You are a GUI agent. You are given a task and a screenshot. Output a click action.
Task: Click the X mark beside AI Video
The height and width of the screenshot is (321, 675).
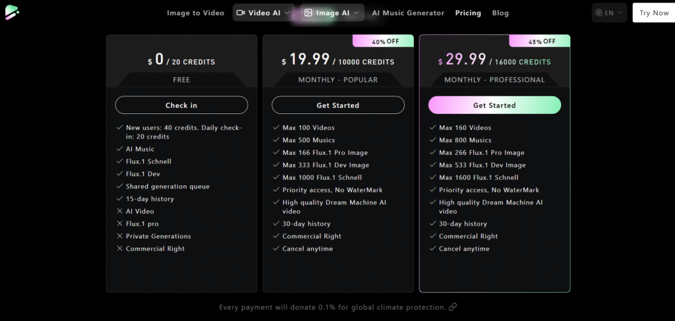(x=120, y=212)
